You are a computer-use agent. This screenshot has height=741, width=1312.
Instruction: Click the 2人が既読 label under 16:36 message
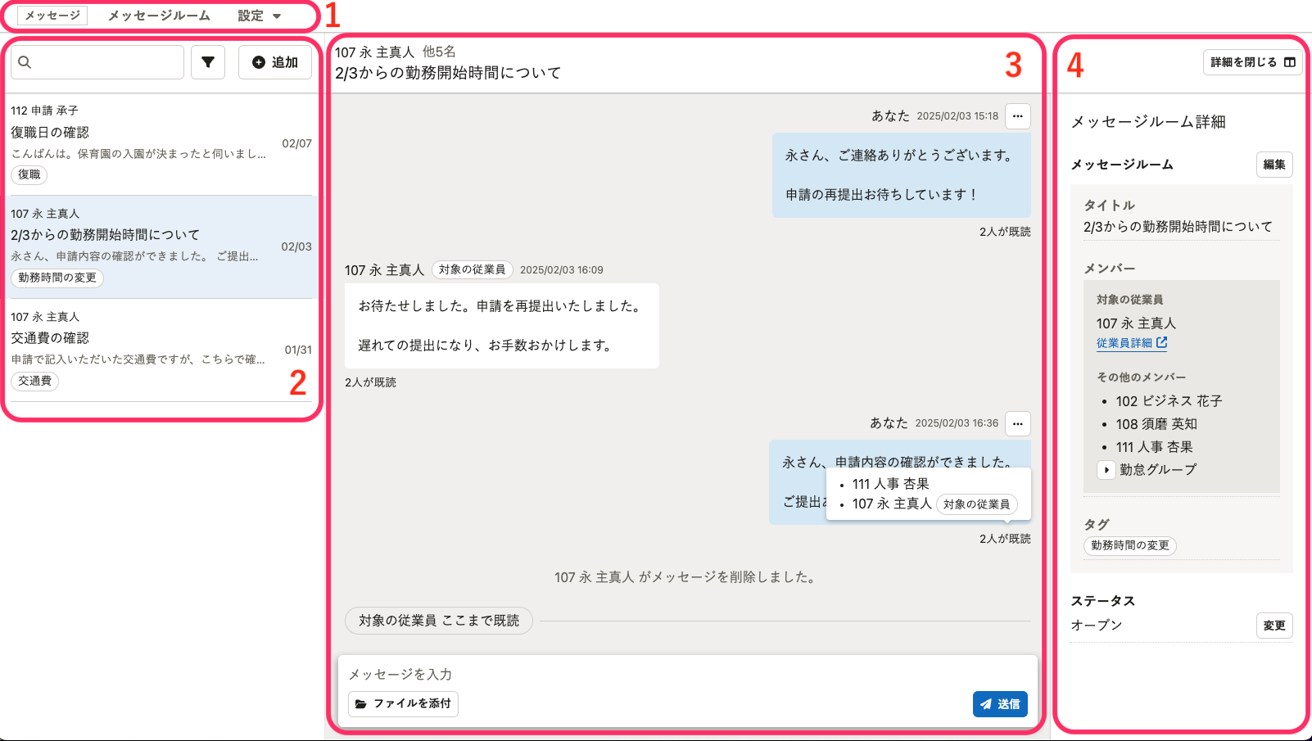click(x=1004, y=539)
